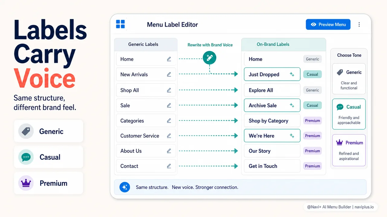Click Premium tag beside We're Here
387x217 pixels.
312,136
